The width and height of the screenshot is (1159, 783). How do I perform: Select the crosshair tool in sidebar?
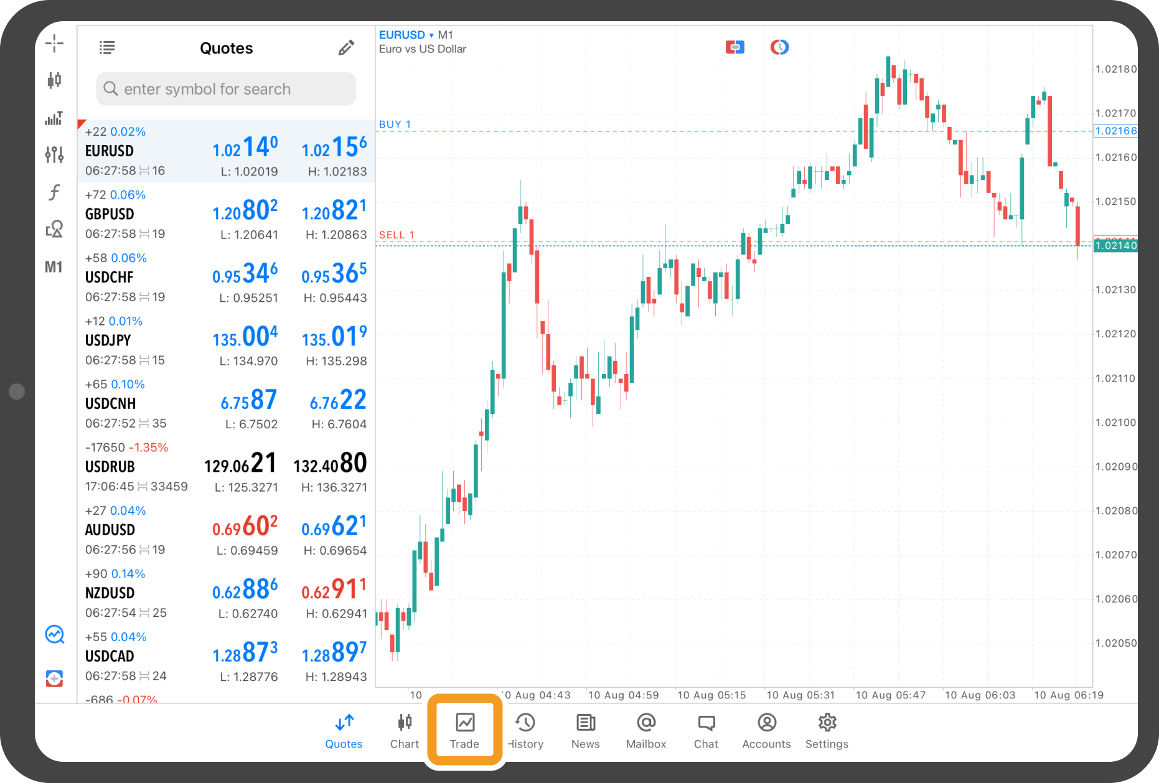54,44
